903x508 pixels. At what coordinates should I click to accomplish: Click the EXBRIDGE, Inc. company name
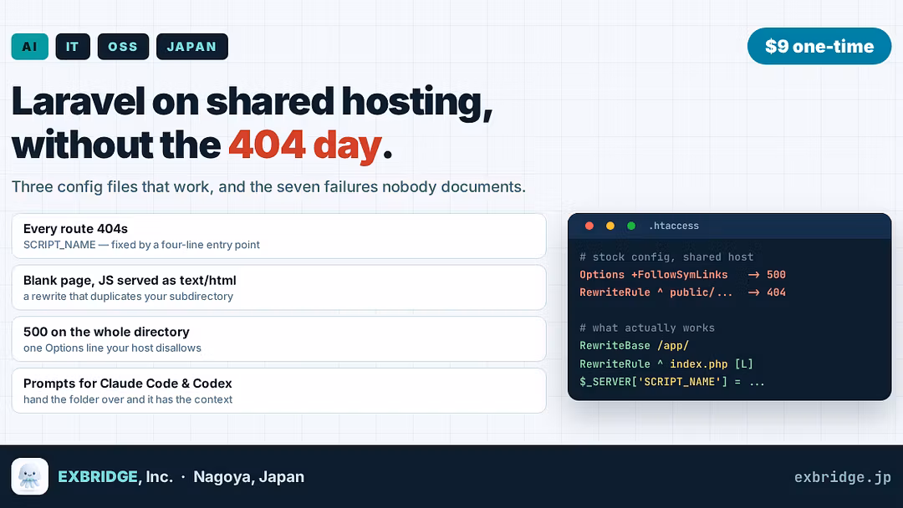click(115, 477)
